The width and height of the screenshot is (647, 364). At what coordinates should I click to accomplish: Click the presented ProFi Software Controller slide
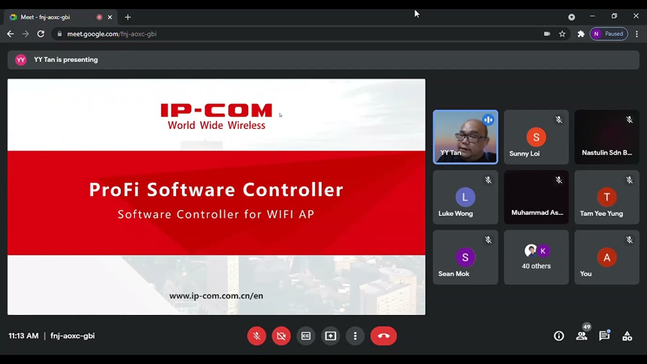216,197
